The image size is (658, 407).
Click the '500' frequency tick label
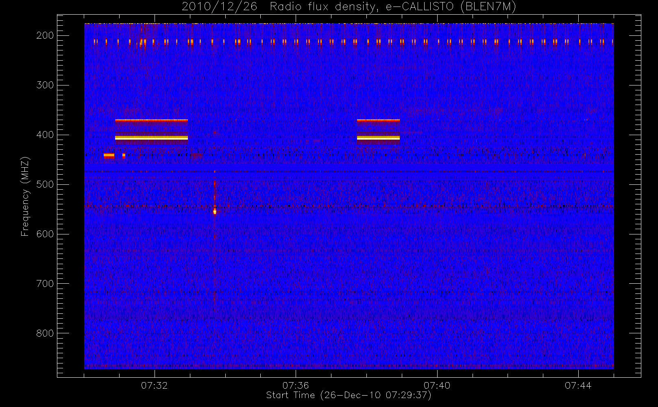coord(45,184)
